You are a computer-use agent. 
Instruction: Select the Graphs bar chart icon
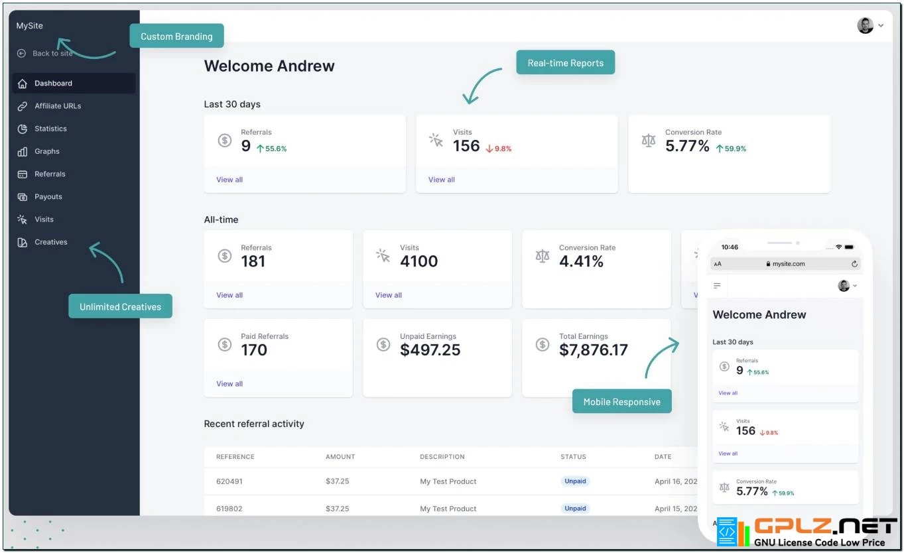coord(22,151)
